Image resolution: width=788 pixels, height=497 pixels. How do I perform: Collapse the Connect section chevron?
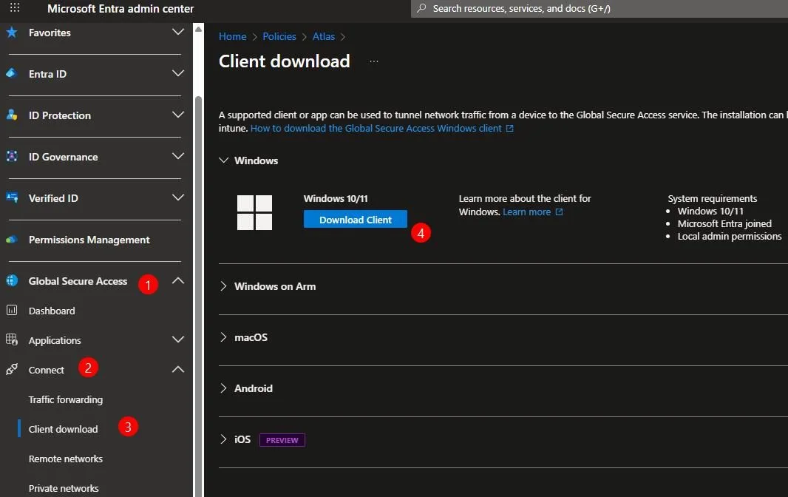click(178, 369)
